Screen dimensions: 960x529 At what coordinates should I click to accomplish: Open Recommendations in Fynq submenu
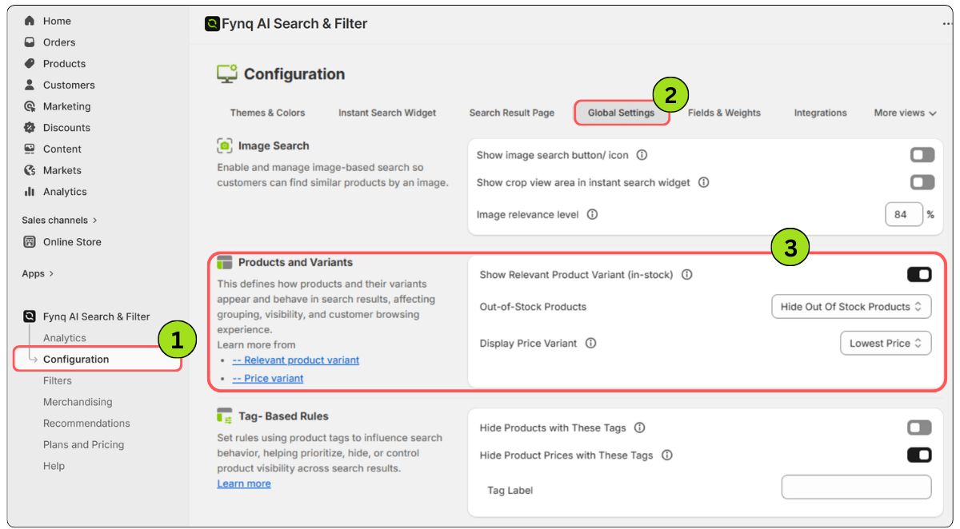click(x=86, y=424)
